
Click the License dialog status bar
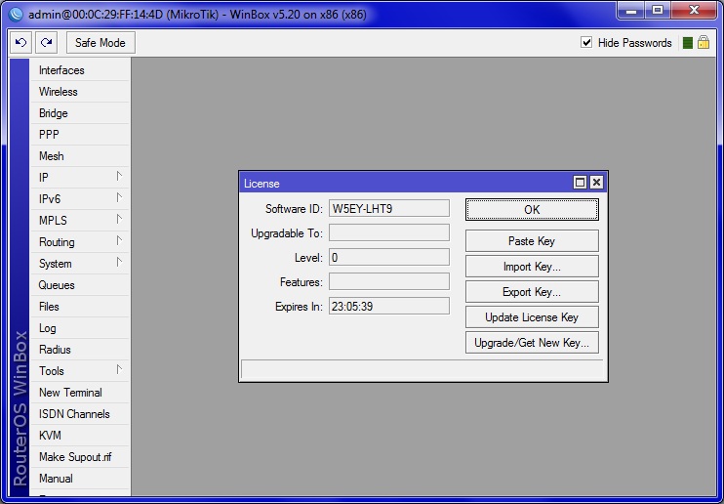point(422,369)
